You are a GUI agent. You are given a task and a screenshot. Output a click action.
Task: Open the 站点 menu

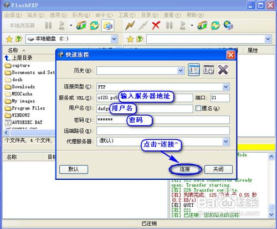coord(35,15)
